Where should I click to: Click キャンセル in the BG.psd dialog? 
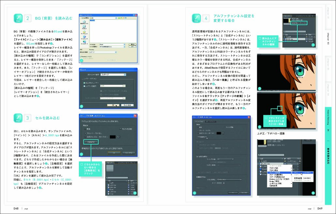coord(127,105)
